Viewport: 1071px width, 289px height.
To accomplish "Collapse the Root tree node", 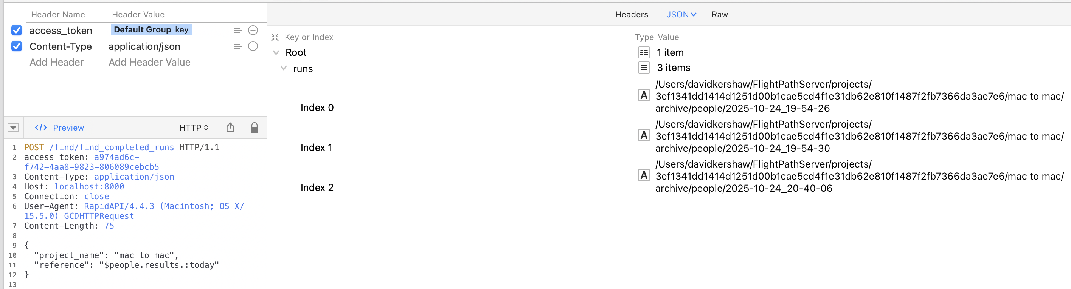I will [276, 53].
